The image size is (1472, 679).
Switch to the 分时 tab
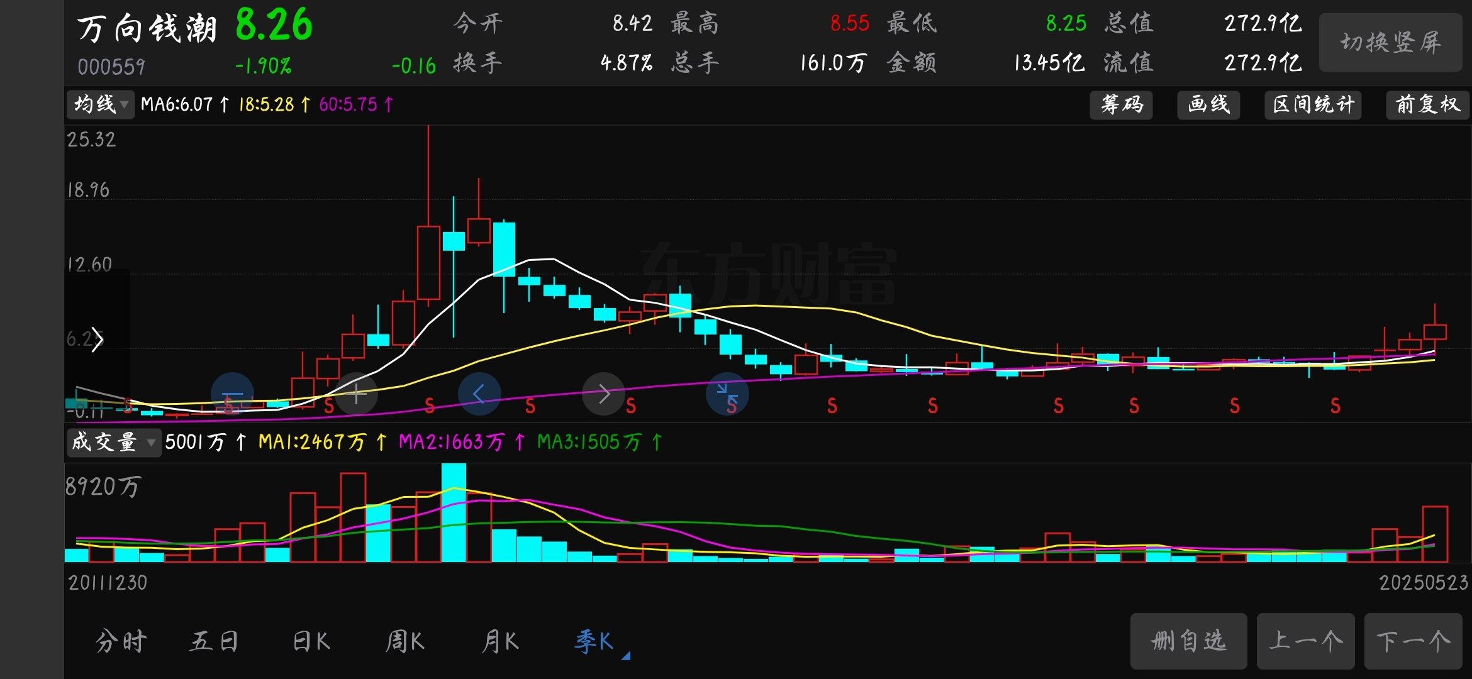pos(121,641)
